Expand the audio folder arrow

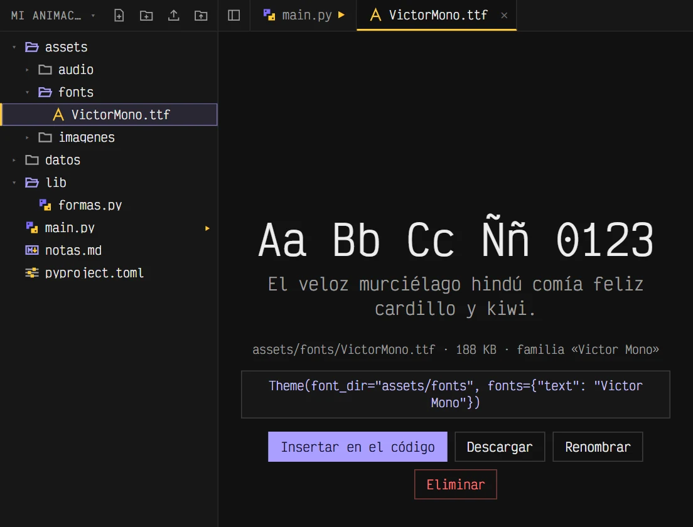click(x=28, y=70)
